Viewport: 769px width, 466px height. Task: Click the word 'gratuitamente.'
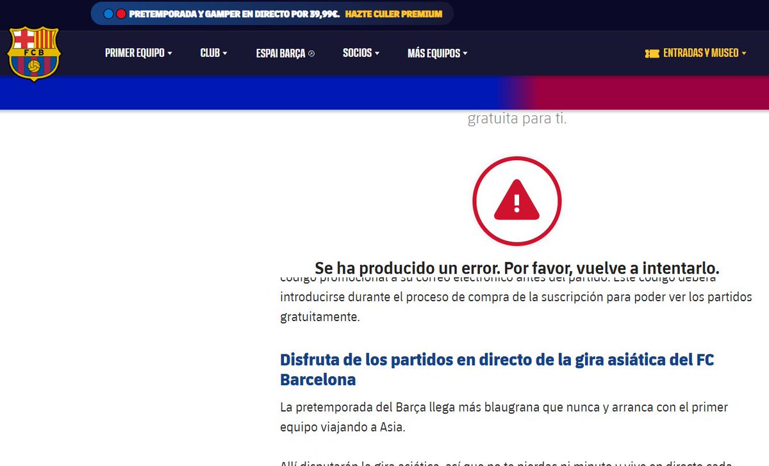point(320,317)
